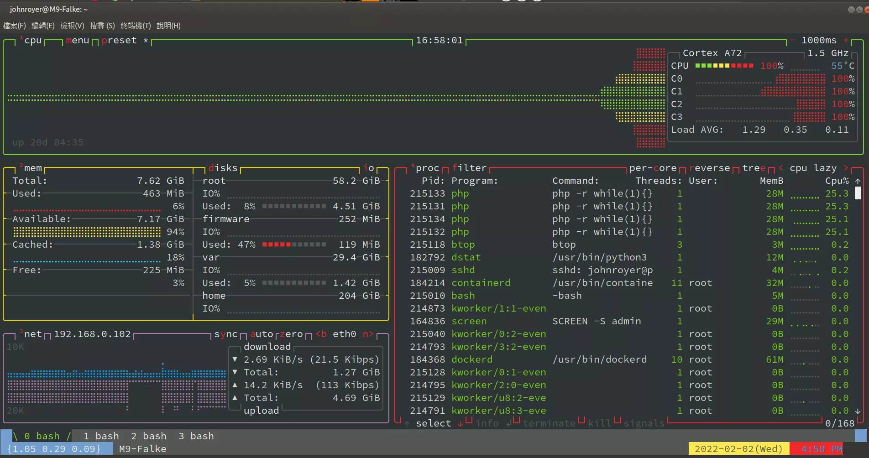Select previous sorting column arrow
Screen dimensions: 869x458
[781, 168]
